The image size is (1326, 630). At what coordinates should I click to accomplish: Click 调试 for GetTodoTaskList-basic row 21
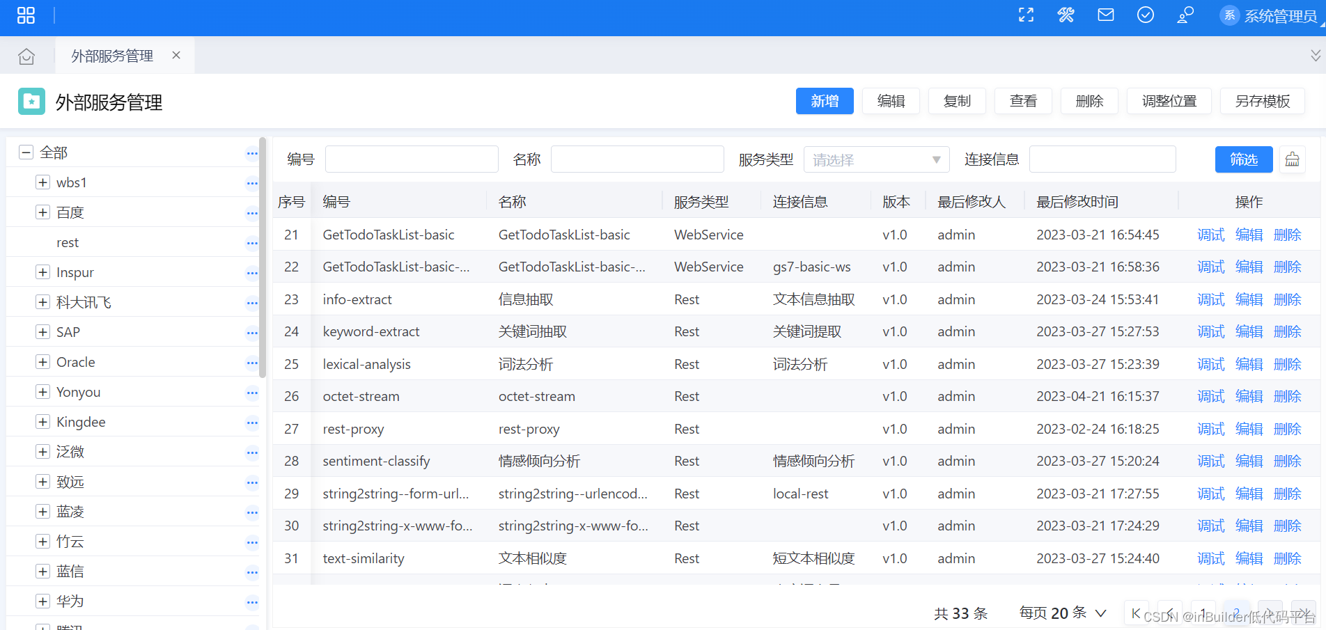[x=1210, y=235]
